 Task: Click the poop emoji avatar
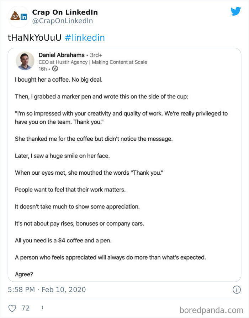tap(15, 15)
